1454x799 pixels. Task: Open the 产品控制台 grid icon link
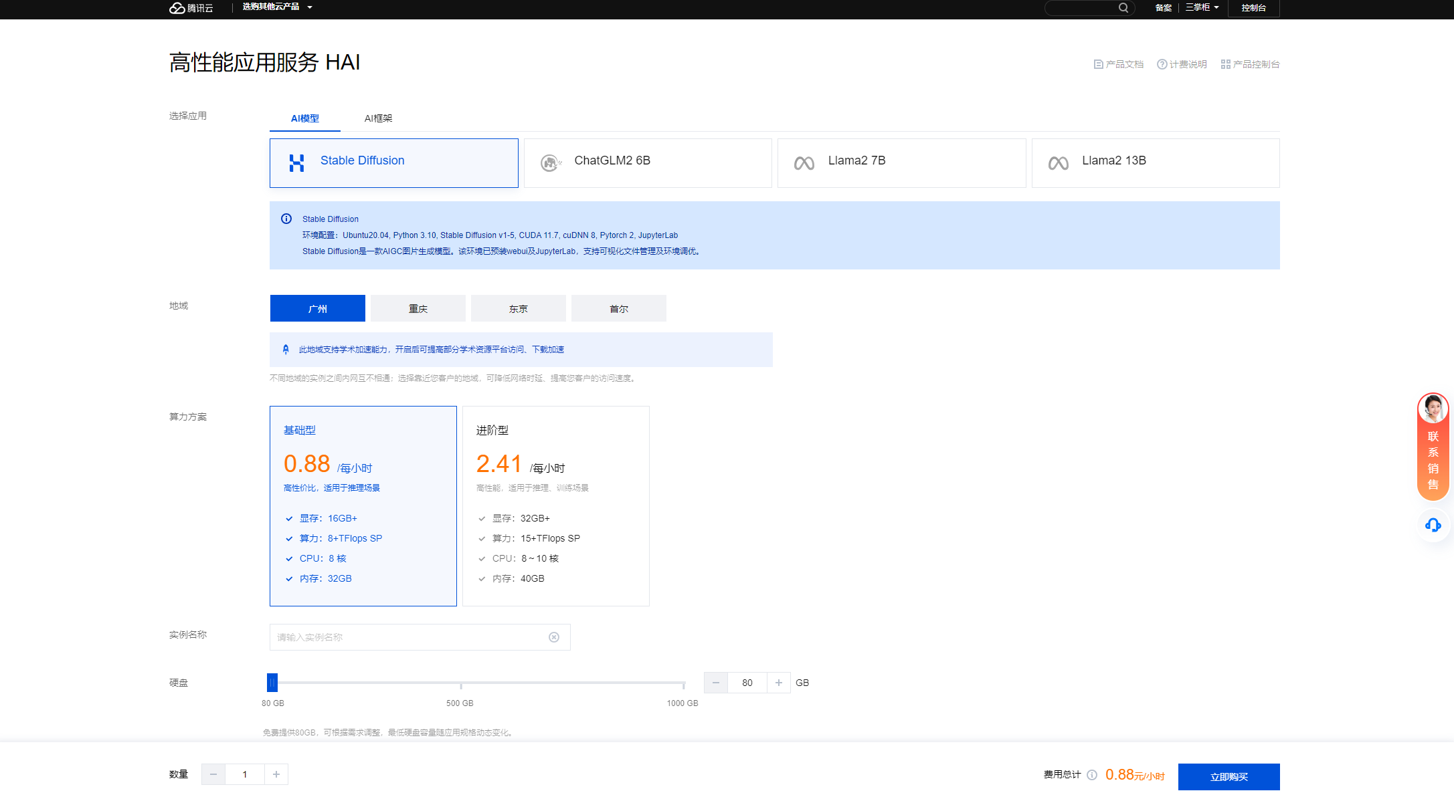click(1225, 64)
